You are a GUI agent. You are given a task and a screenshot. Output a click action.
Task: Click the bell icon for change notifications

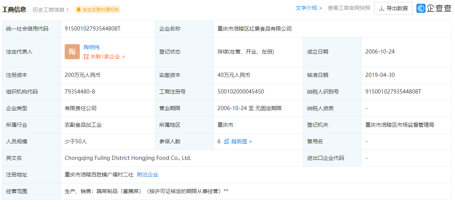pos(79,10)
